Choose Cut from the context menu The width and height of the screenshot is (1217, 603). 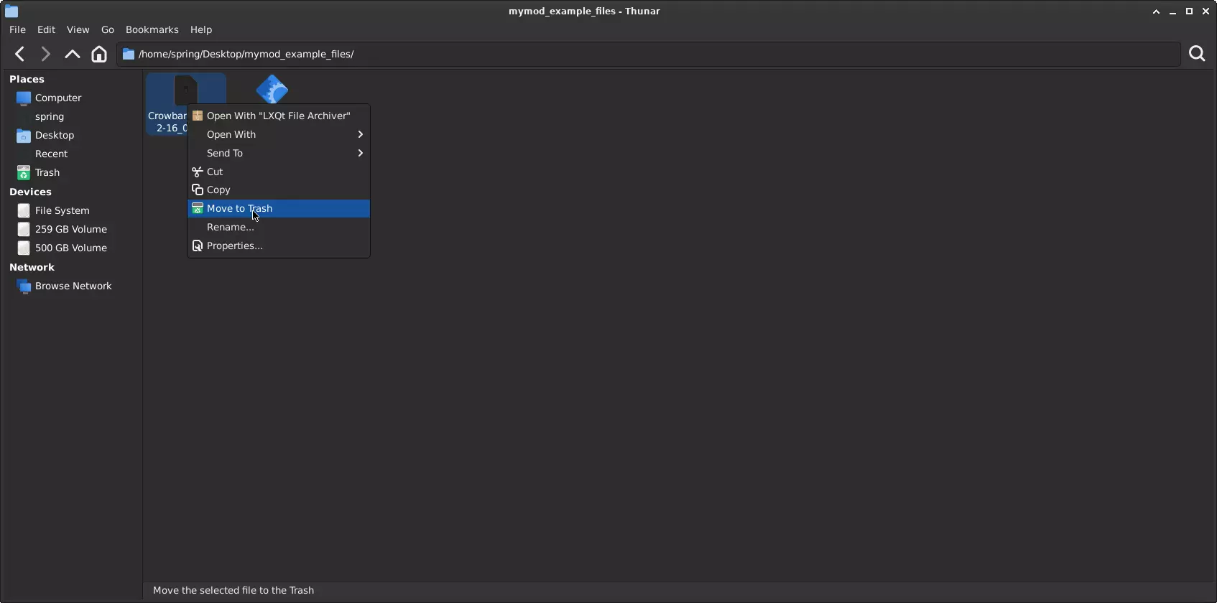279,172
